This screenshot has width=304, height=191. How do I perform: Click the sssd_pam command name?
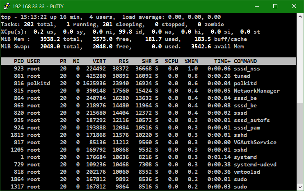pyautogui.click(x=247, y=127)
